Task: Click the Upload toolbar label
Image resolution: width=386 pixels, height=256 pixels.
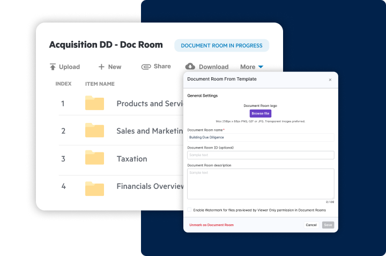Action: [x=69, y=67]
